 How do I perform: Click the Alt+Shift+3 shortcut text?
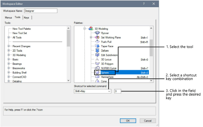[142, 77]
